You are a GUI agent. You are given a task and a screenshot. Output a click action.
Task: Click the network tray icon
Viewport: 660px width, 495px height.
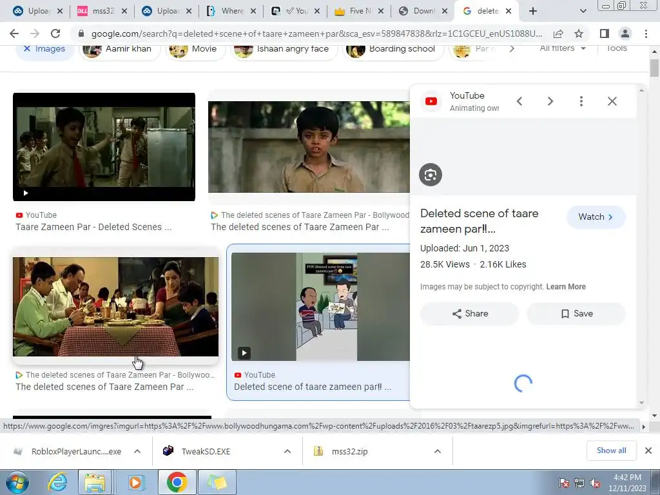579,483
